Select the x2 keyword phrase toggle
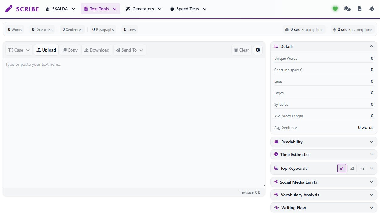Image resolution: width=380 pixels, height=217 pixels. 352,168
